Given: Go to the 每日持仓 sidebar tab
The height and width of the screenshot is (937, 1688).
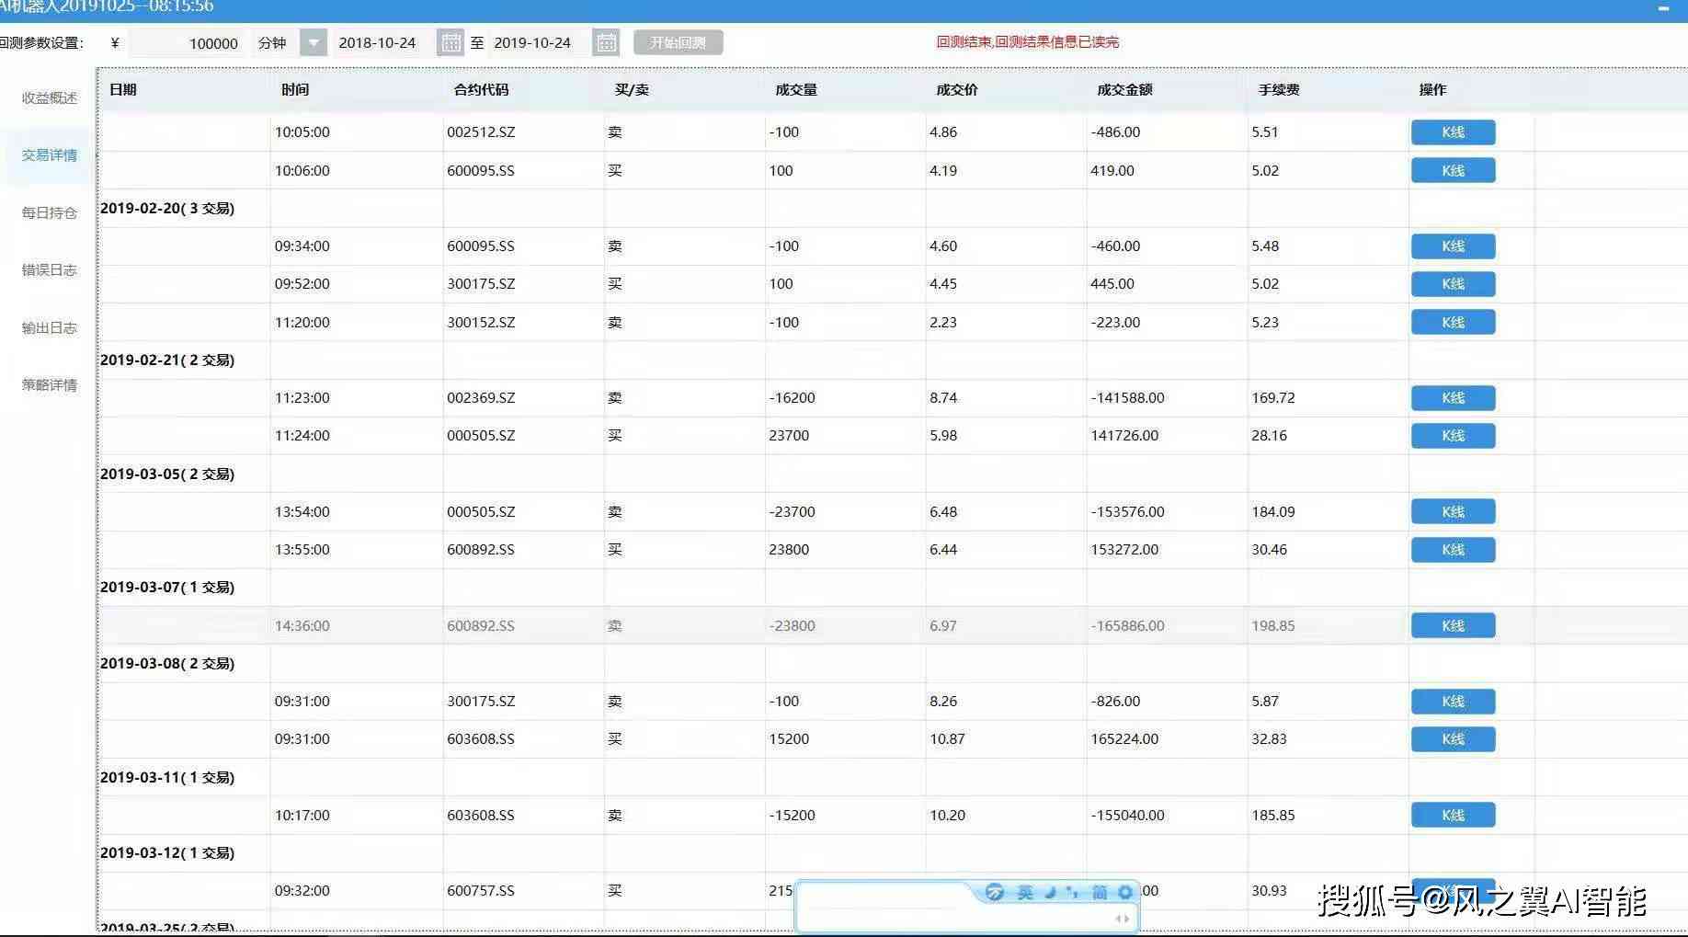Looking at the screenshot, I should pyautogui.click(x=50, y=212).
